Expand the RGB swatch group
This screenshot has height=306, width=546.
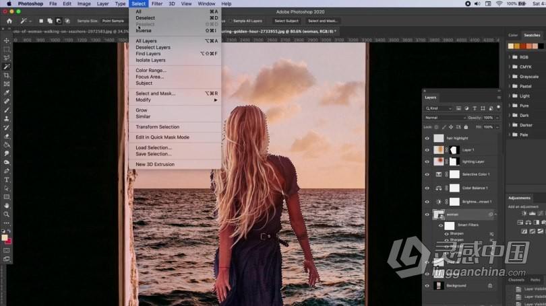pos(510,57)
